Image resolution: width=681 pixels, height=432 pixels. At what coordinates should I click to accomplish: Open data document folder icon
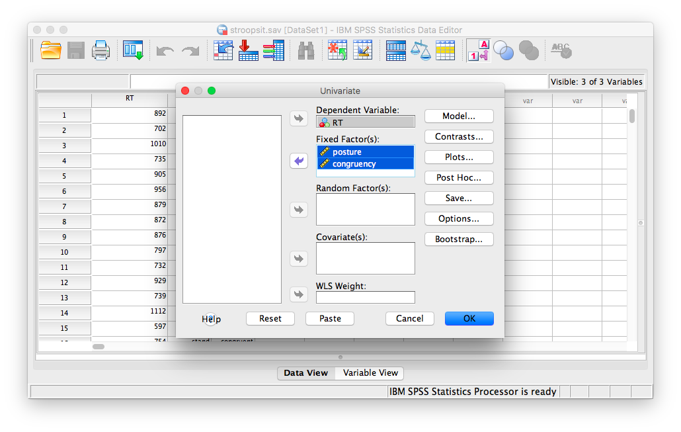coord(51,50)
